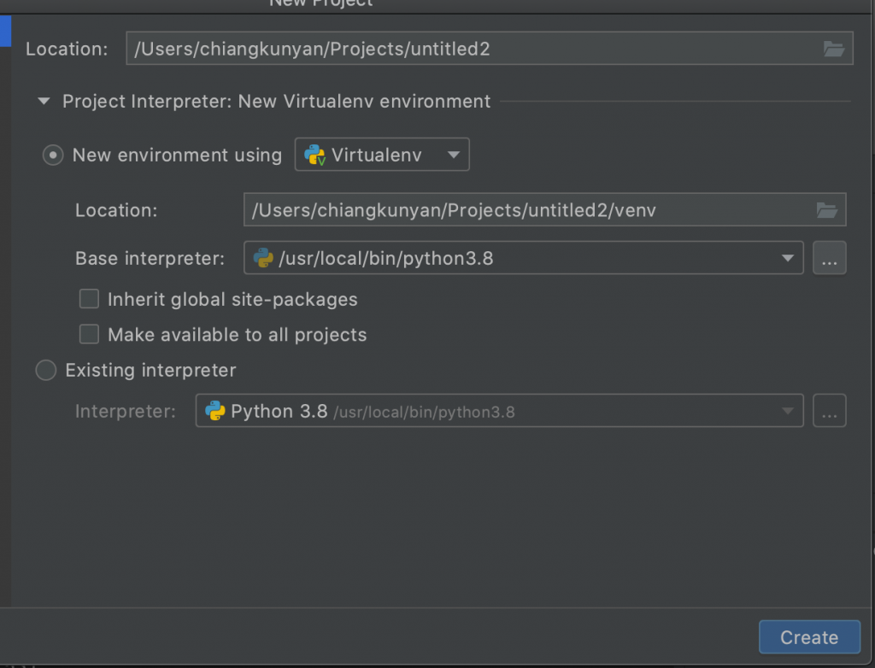Click the Project Interpreter: New Virtualenv environment heading
875x668 pixels.
[x=276, y=101]
